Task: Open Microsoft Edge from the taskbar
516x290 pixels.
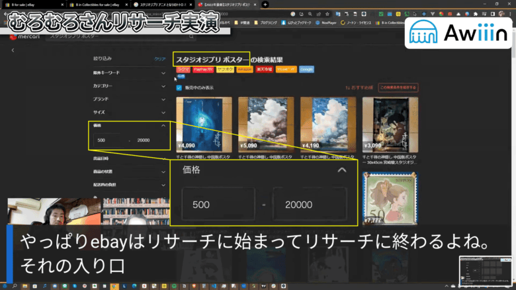Action: (134, 286)
